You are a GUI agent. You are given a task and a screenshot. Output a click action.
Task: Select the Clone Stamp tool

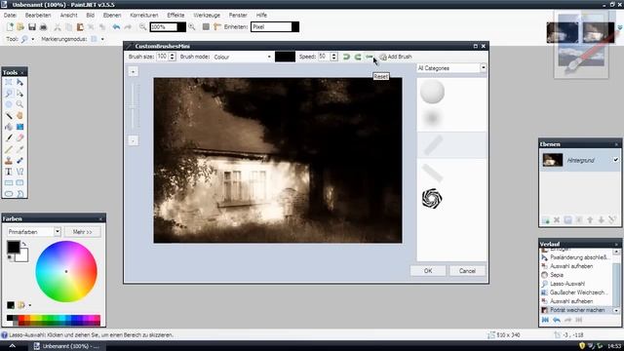pos(9,160)
